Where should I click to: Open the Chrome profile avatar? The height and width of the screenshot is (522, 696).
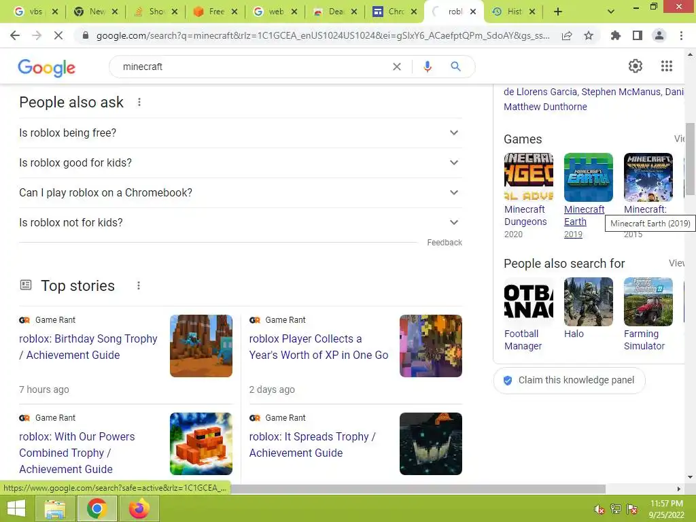pyautogui.click(x=659, y=35)
